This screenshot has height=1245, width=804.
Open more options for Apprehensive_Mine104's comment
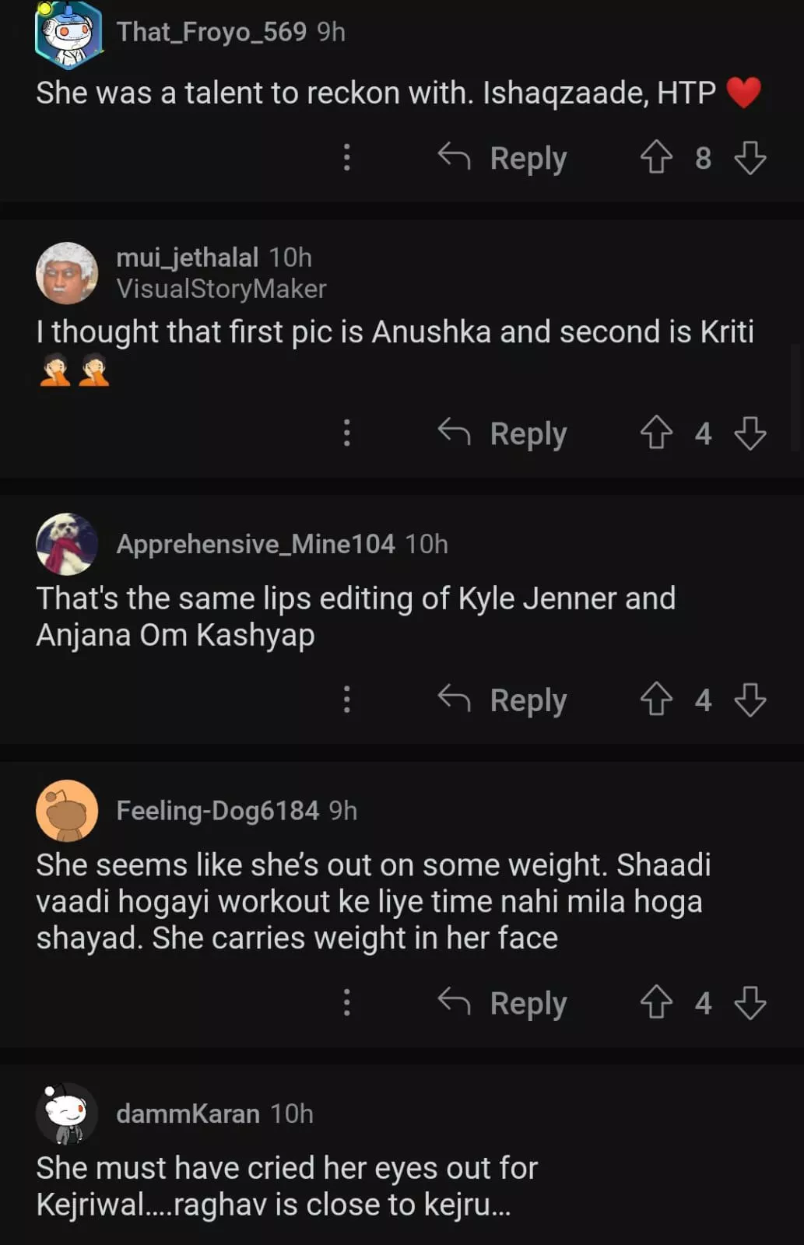coord(347,700)
